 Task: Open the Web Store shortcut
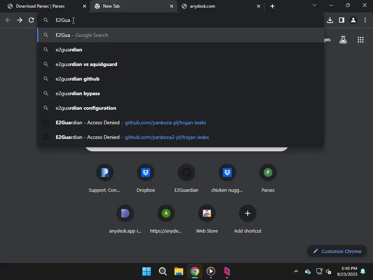pyautogui.click(x=207, y=219)
